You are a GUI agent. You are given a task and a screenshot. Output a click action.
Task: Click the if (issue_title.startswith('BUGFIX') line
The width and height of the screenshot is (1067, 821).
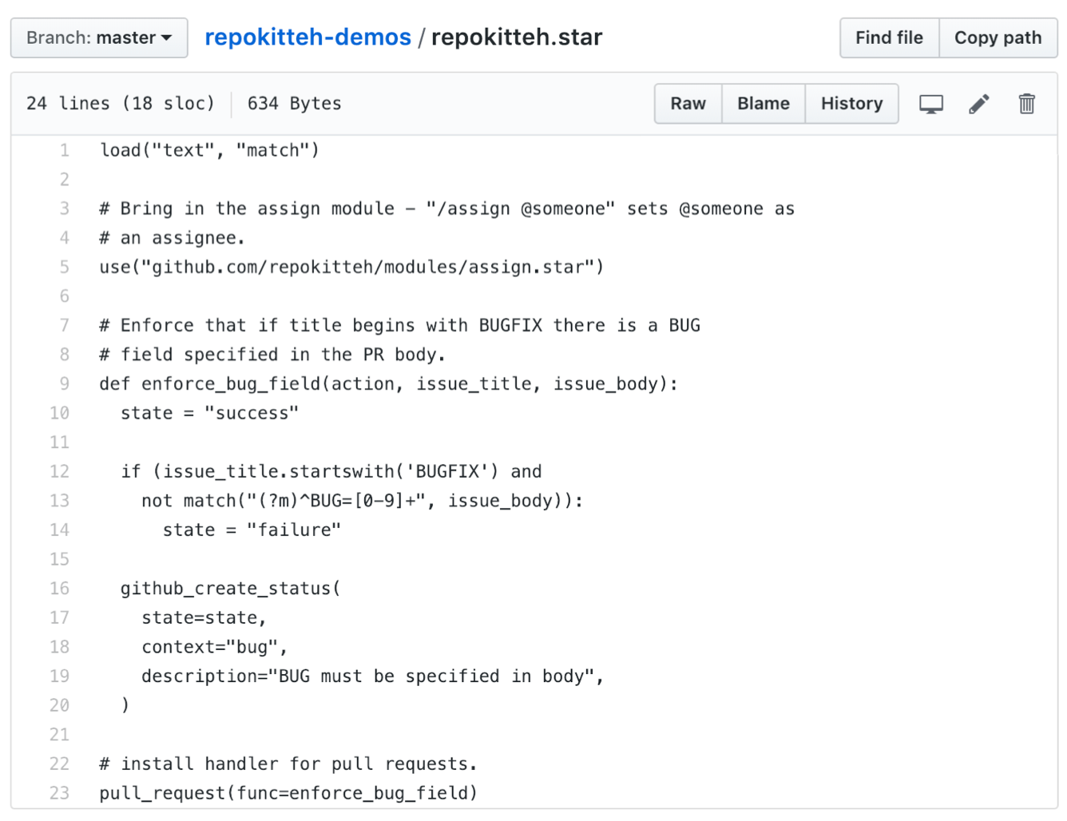click(331, 471)
